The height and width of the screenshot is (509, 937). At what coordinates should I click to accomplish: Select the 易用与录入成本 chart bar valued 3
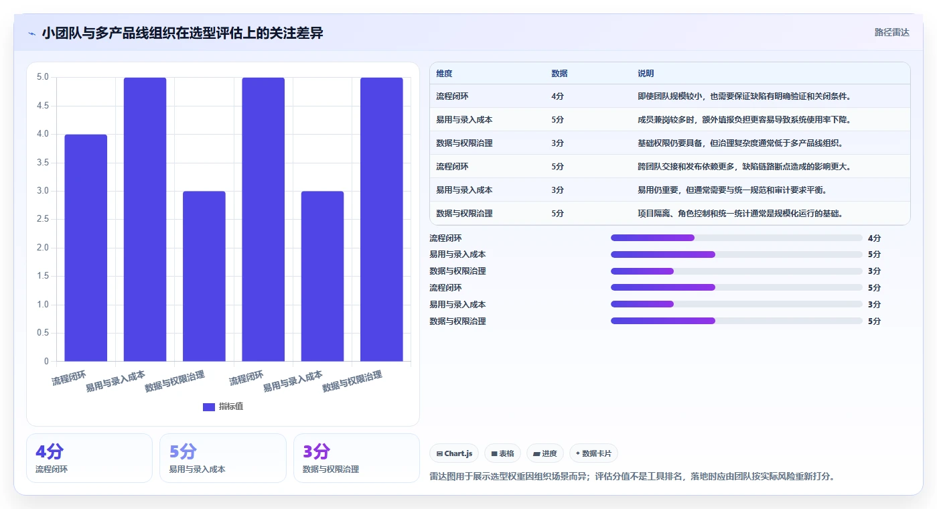[x=322, y=277]
